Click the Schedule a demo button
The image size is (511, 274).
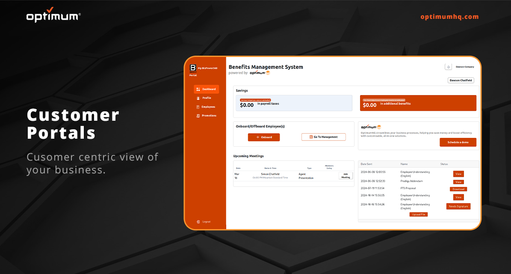tap(458, 142)
